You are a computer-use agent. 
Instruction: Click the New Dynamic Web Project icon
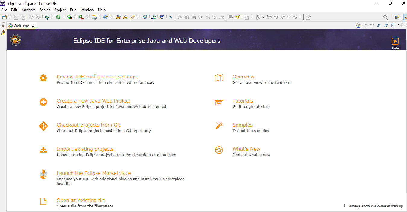[x=94, y=17]
